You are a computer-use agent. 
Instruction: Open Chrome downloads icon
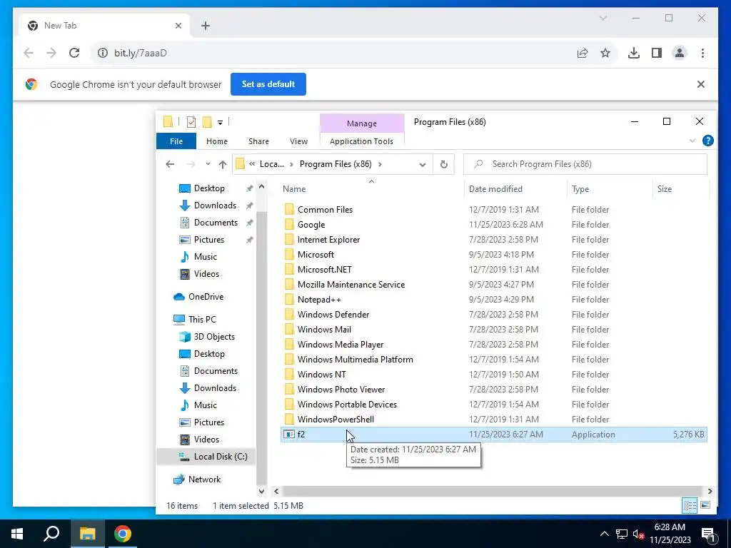point(634,53)
